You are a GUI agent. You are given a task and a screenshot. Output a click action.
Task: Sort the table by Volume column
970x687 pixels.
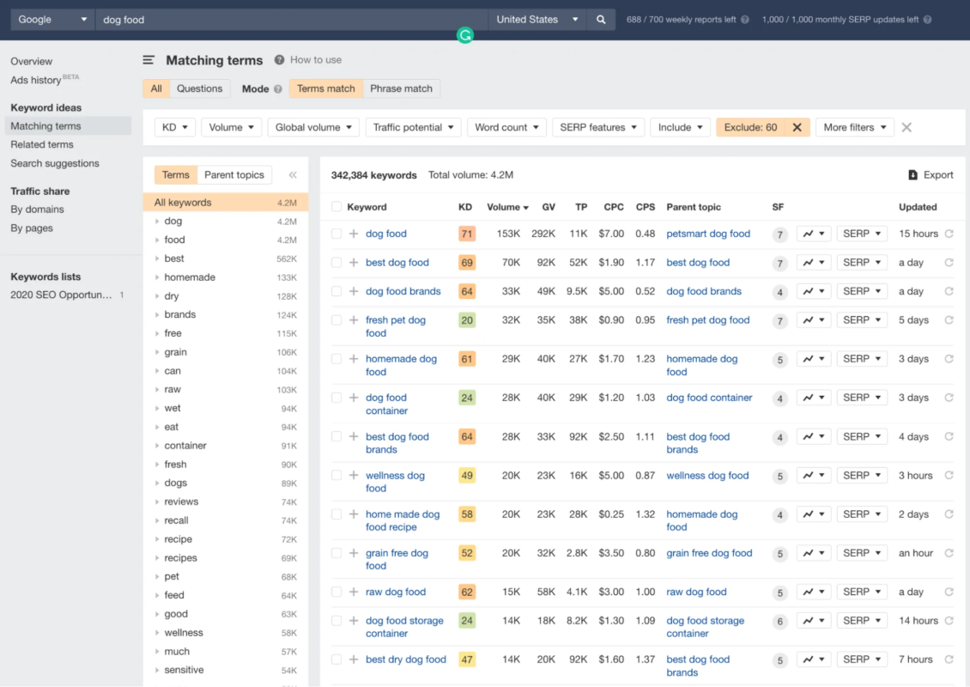pos(507,207)
